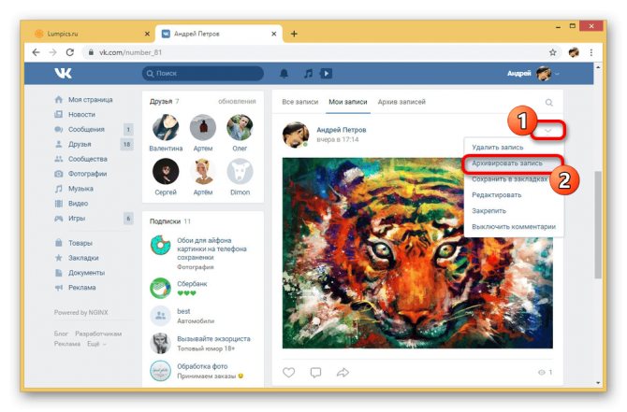
Task: Open notifications bell icon
Action: coord(284,74)
